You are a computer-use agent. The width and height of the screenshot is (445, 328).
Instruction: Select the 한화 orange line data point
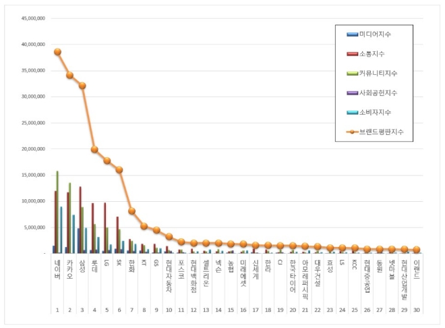131,211
